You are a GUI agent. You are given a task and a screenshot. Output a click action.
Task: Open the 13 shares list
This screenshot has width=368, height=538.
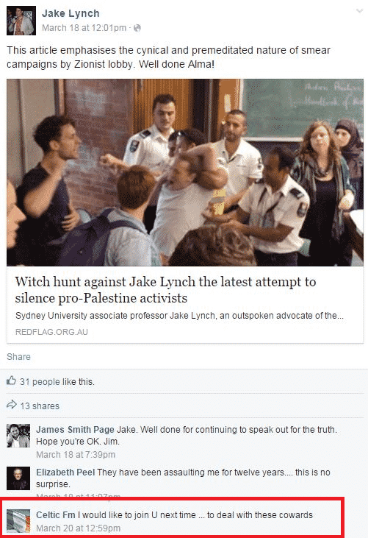pyautogui.click(x=40, y=406)
